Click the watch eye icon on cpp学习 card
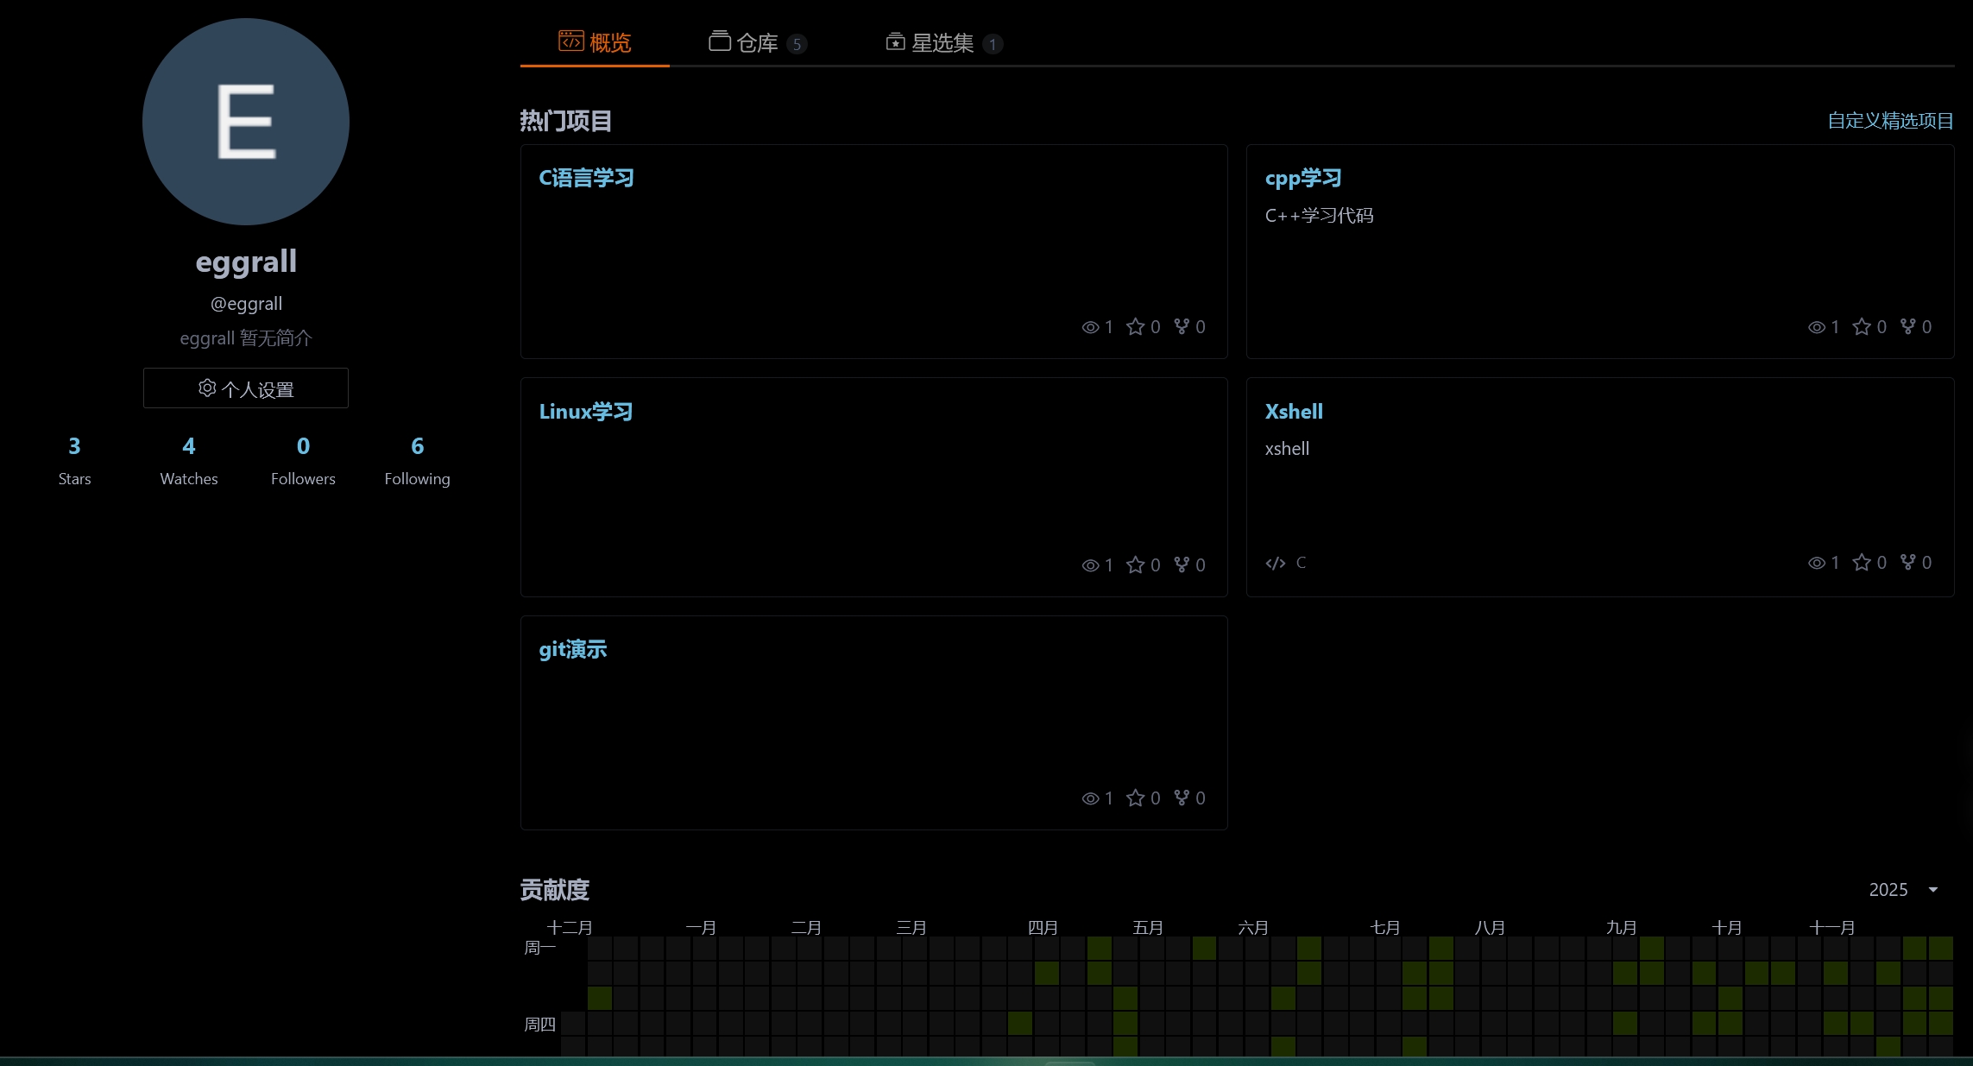 (x=1816, y=327)
